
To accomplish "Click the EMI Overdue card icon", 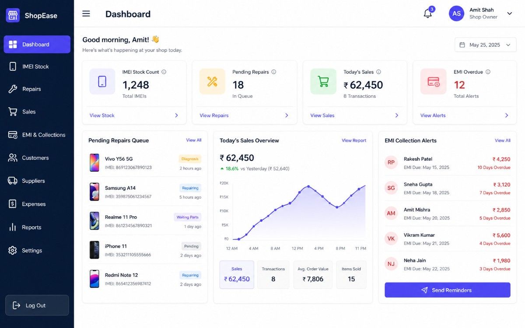I will point(434,82).
